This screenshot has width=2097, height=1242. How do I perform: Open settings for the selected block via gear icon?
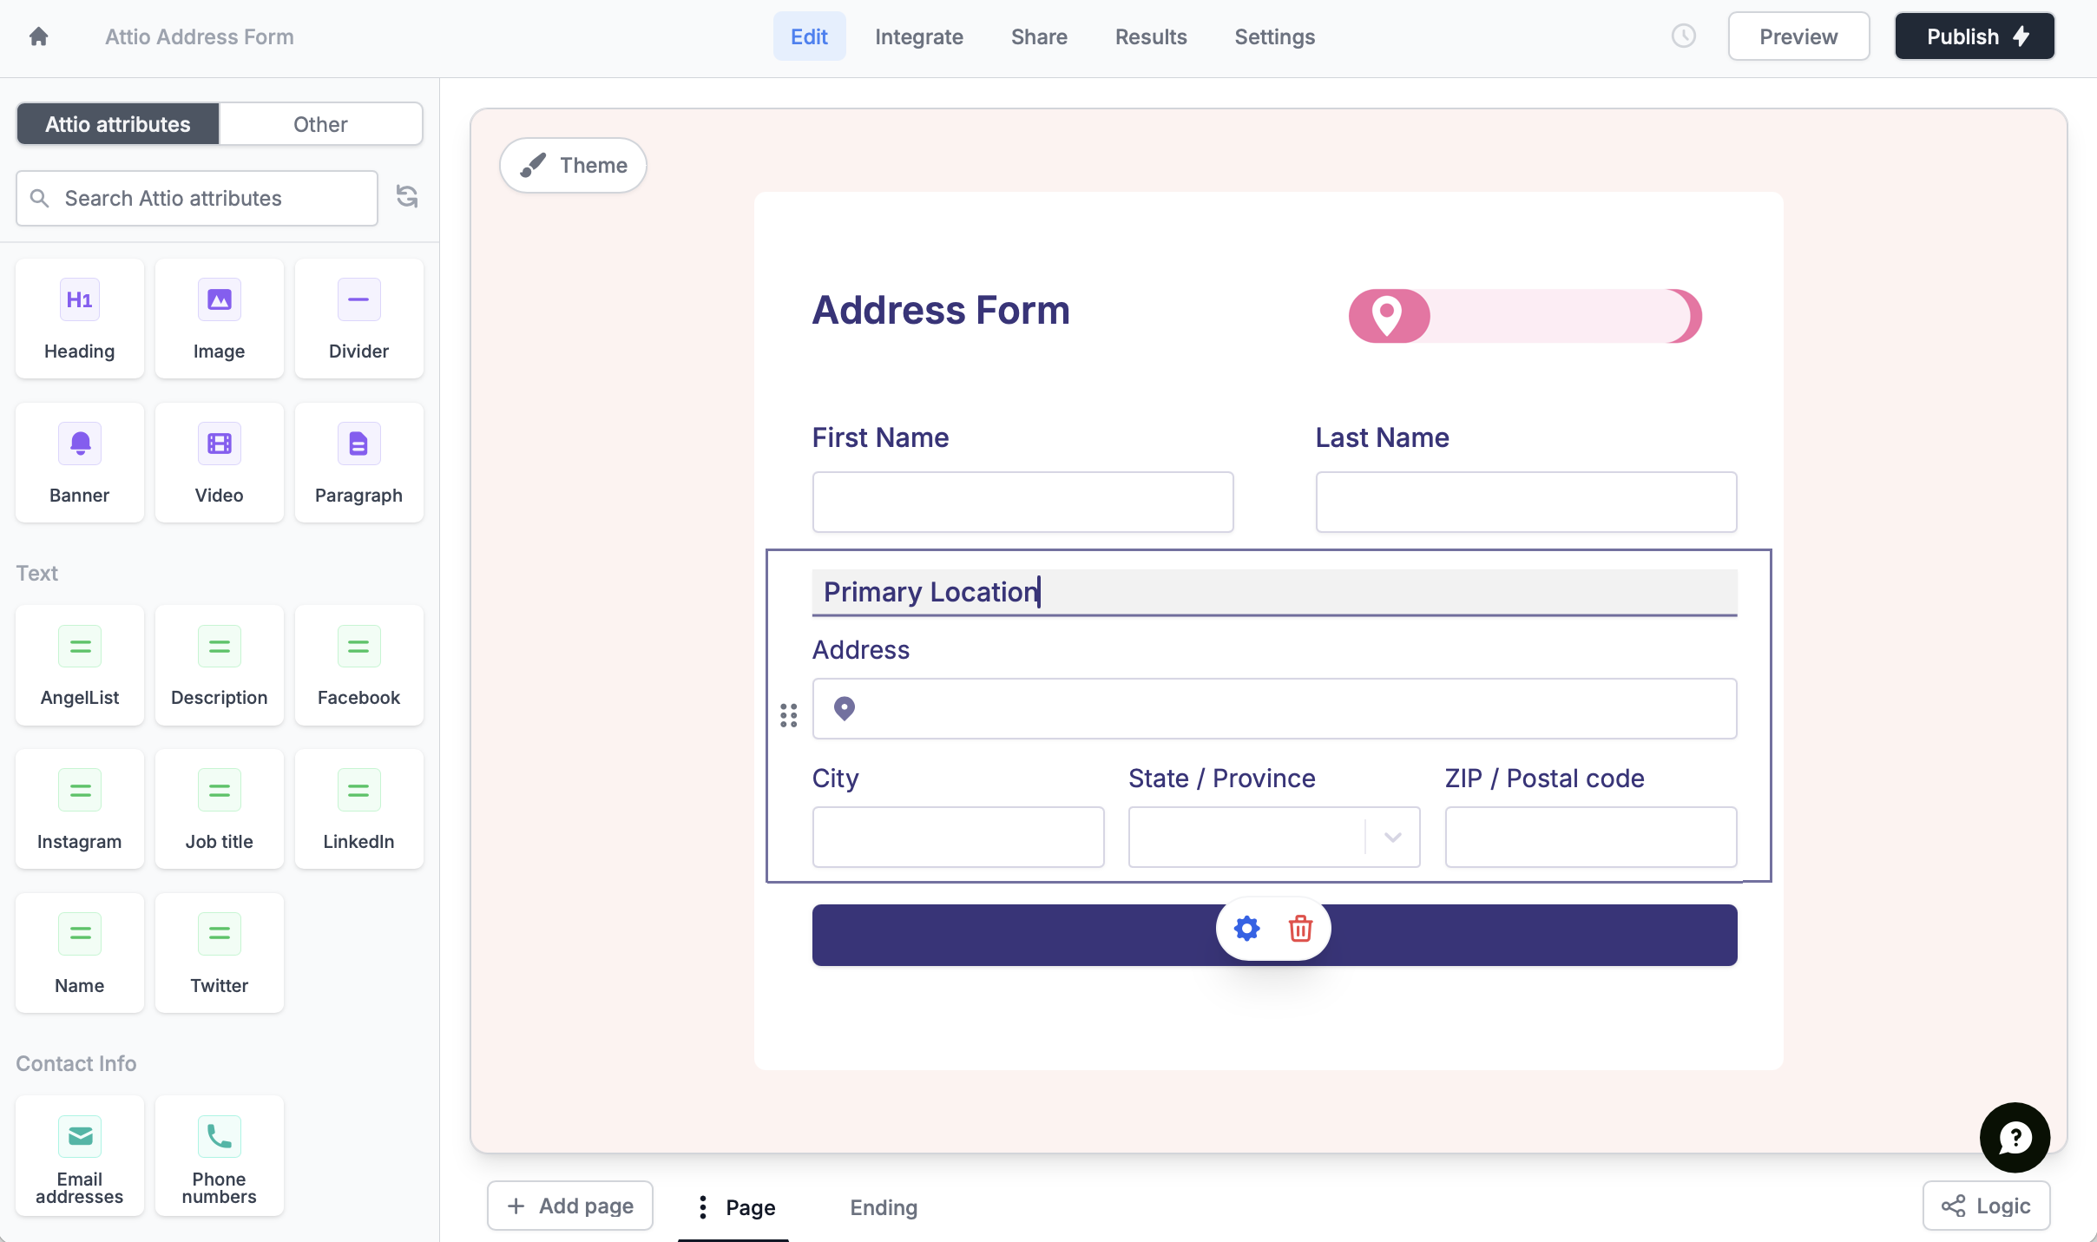pos(1246,928)
